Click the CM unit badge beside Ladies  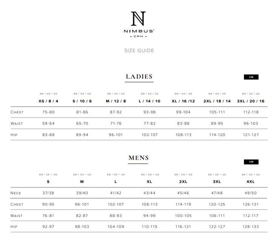[x=251, y=77]
